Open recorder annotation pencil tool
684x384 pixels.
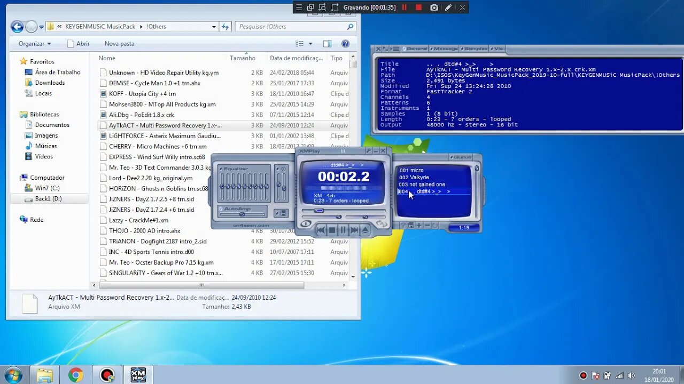tap(448, 7)
